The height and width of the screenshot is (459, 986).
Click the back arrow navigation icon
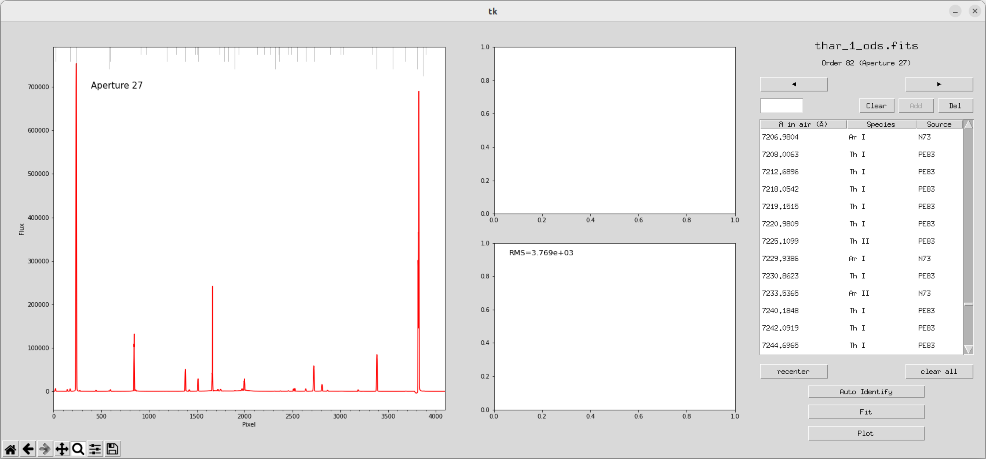tap(28, 449)
